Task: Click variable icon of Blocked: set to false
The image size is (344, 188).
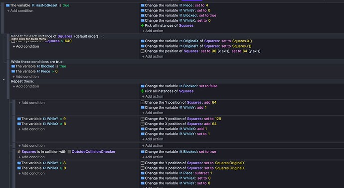Action: click(143, 86)
